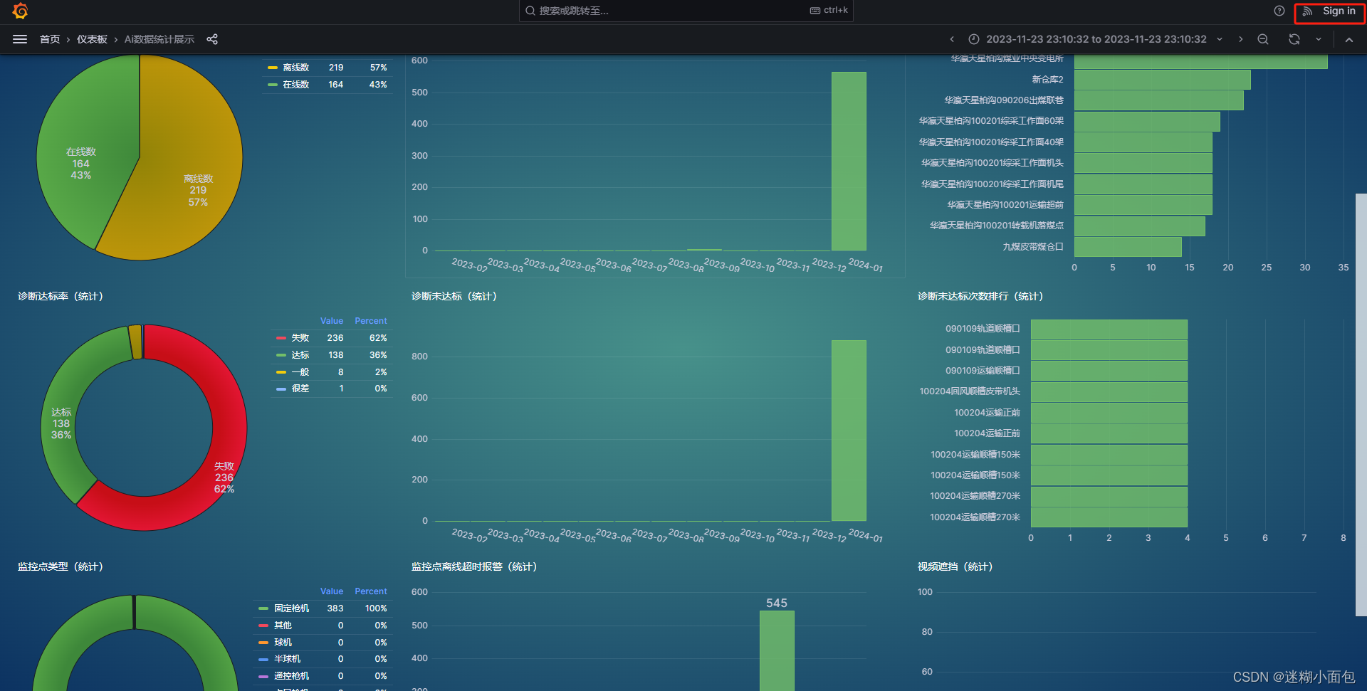Sort 诊断达标率 legend by Value column
The width and height of the screenshot is (1367, 691).
pyautogui.click(x=332, y=321)
